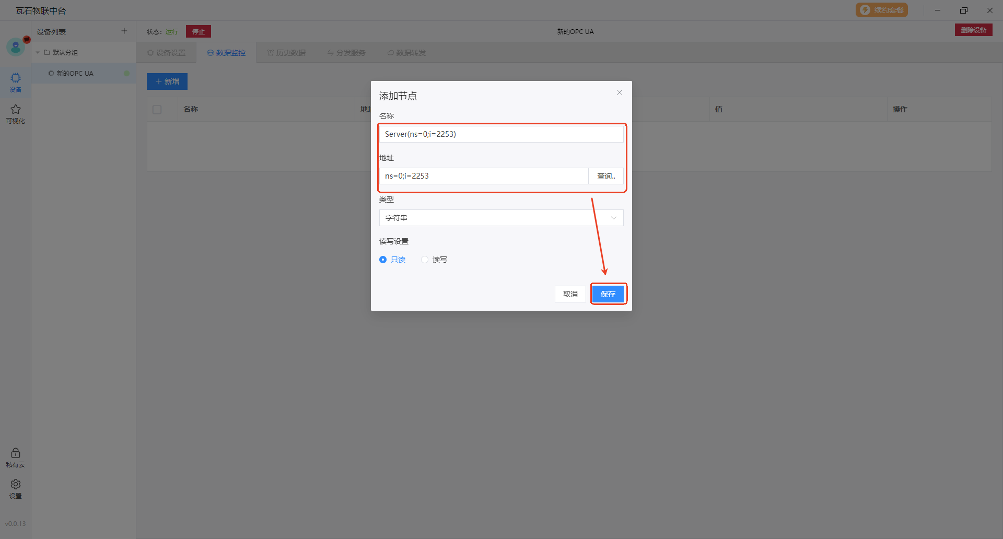Click the 私有云 lock icon
The image size is (1003, 539).
click(16, 457)
